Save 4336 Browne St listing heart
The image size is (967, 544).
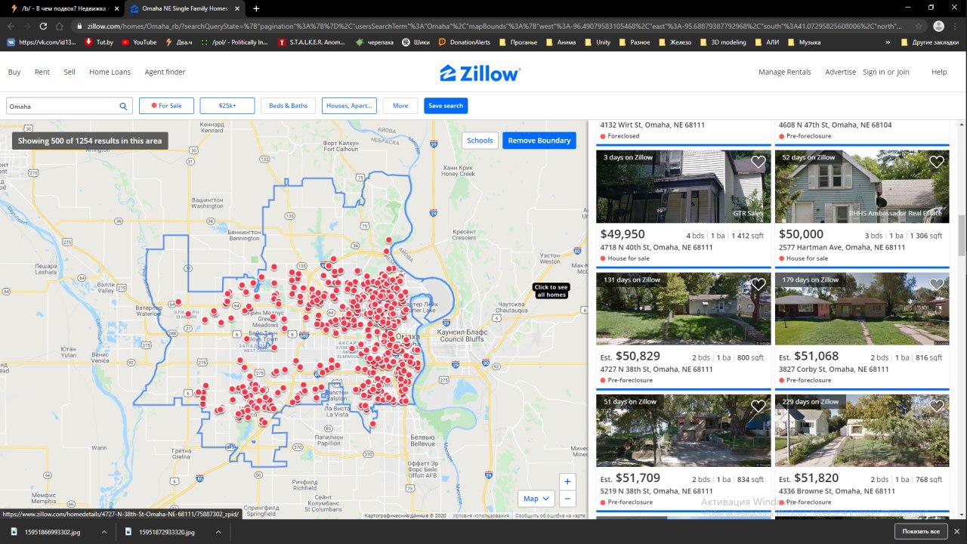click(x=937, y=406)
